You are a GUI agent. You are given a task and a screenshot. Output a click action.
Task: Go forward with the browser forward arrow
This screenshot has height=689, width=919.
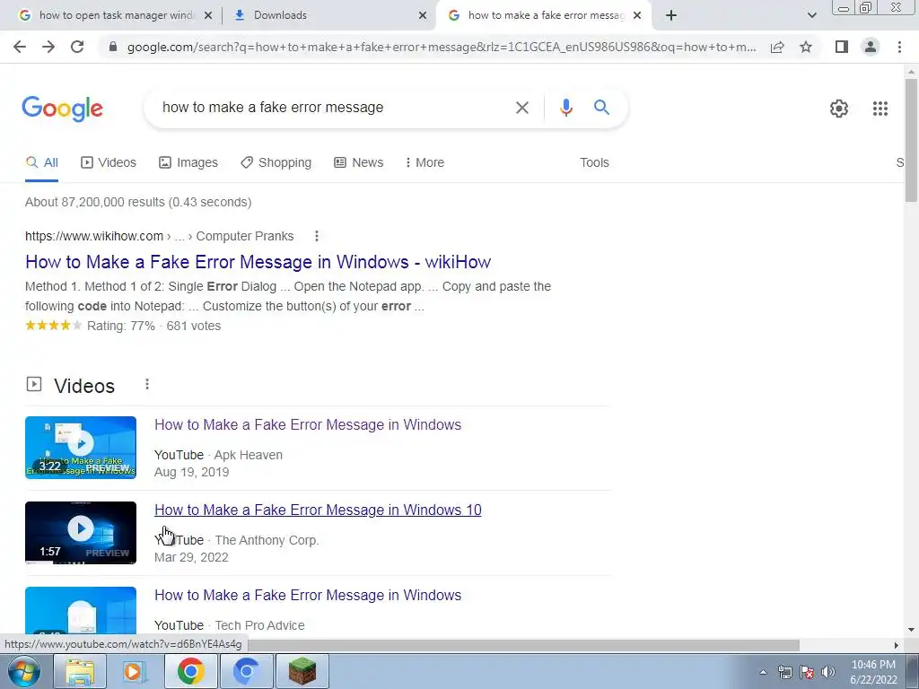point(48,47)
